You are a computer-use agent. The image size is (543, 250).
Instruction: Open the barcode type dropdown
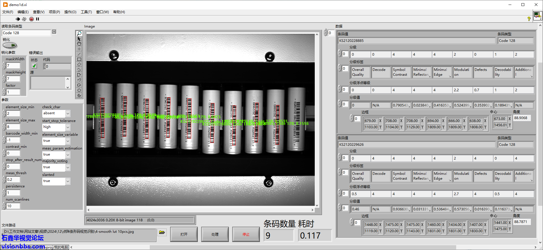click(x=54, y=32)
